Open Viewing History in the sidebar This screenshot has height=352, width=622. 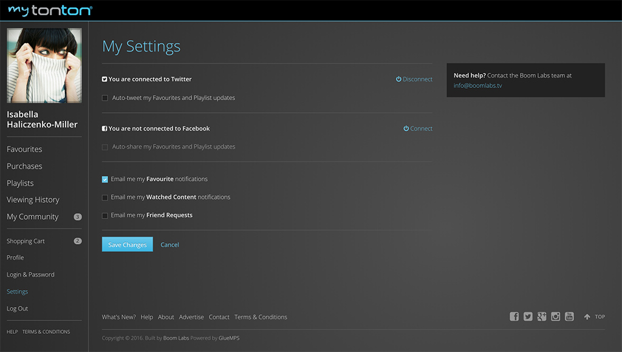click(33, 200)
